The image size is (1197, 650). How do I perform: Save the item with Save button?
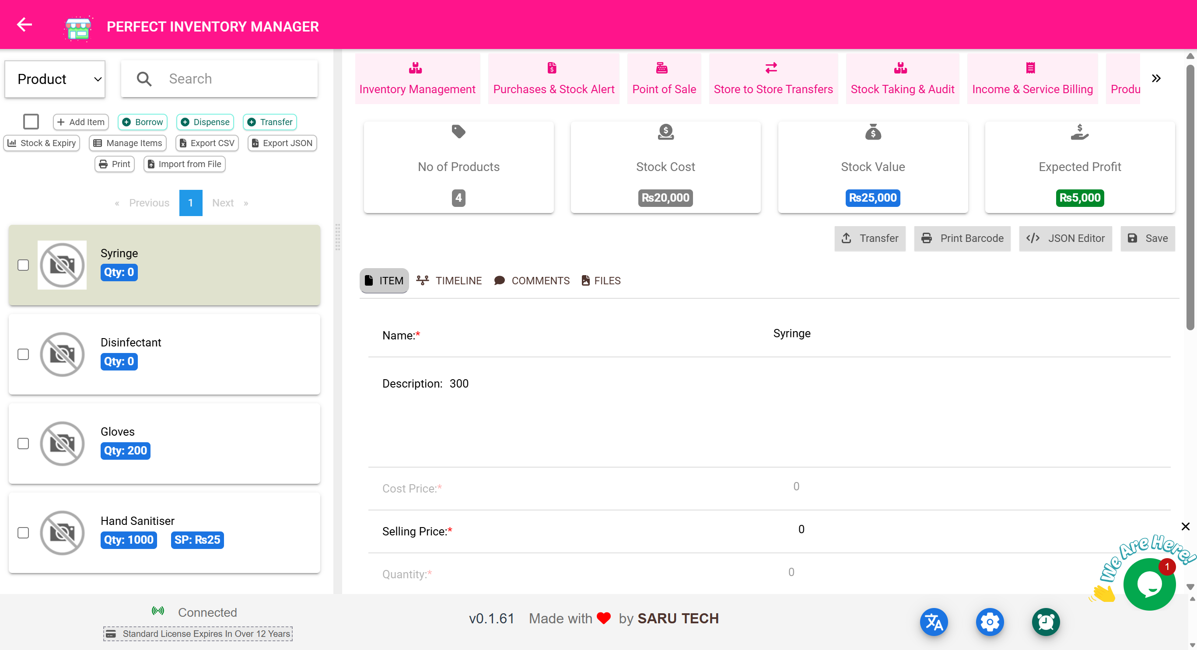coord(1147,238)
